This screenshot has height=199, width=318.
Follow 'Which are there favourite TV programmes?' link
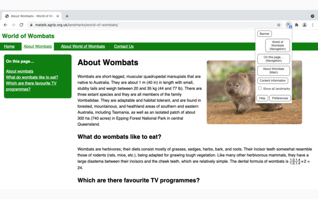point(31,86)
